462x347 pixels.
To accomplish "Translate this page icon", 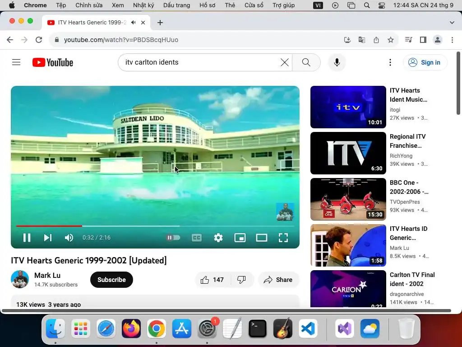I will click(361, 40).
